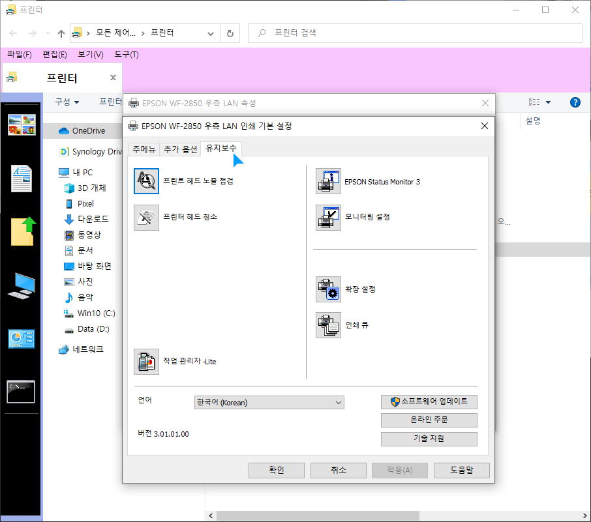Open OneDrive in navigation pane
The image size is (591, 522).
pyautogui.click(x=82, y=131)
